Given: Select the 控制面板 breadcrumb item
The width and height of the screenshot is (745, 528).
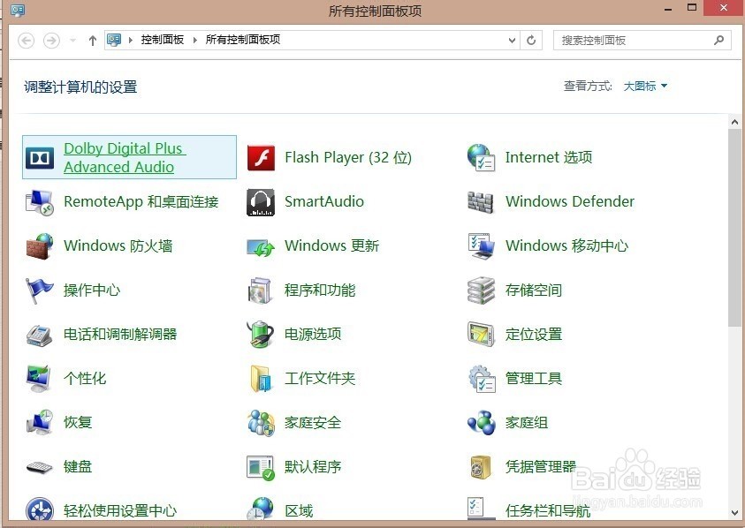Looking at the screenshot, I should 163,40.
